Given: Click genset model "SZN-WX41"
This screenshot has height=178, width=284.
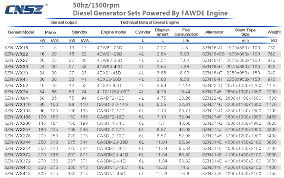Looking at the screenshot, I should point(16,79).
